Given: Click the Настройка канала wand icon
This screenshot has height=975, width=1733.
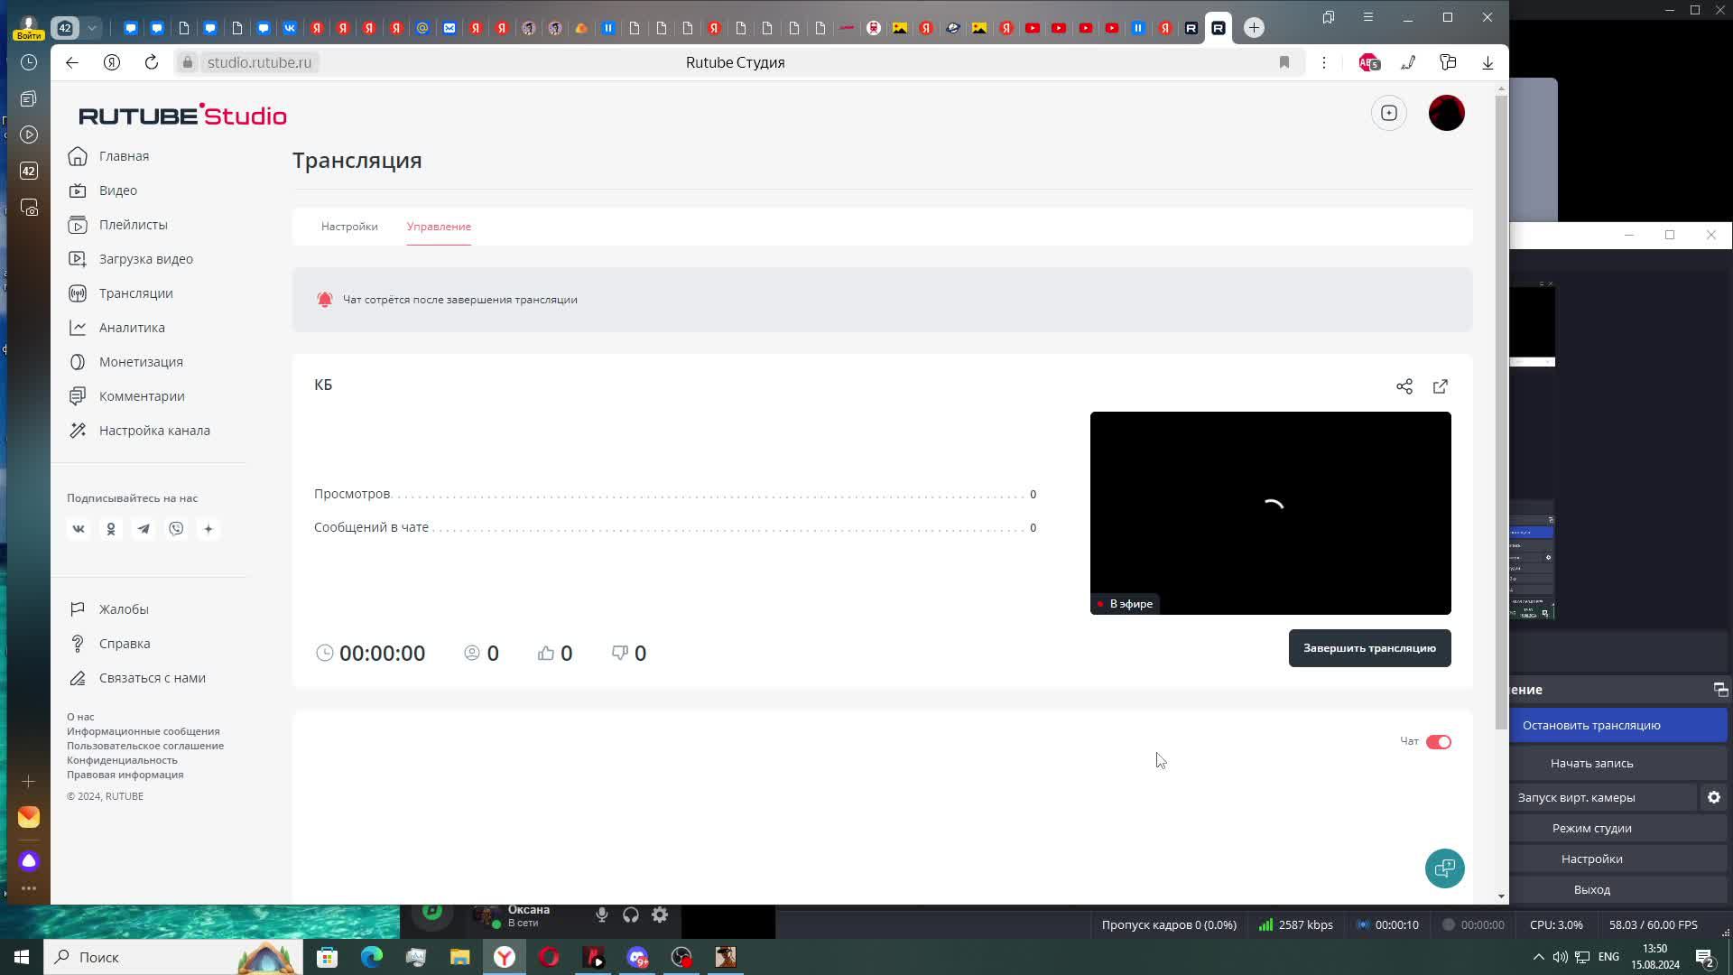Looking at the screenshot, I should coord(79,431).
